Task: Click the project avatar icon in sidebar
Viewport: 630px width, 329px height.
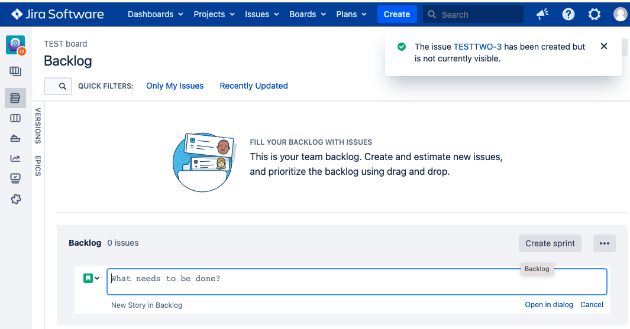Action: tap(15, 45)
